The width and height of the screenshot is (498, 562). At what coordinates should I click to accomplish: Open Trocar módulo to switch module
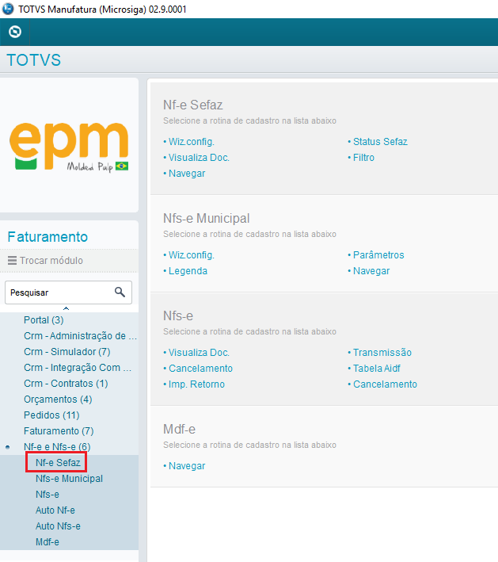point(51,261)
